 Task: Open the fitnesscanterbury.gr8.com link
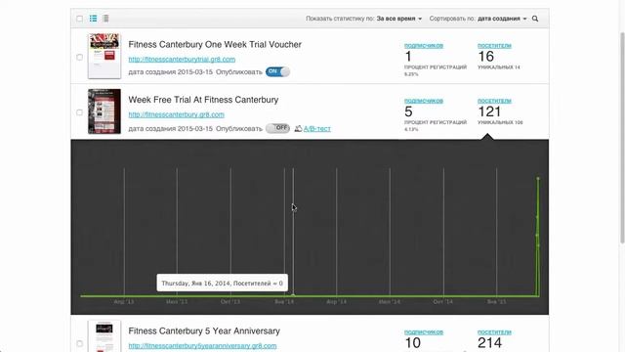(176, 114)
